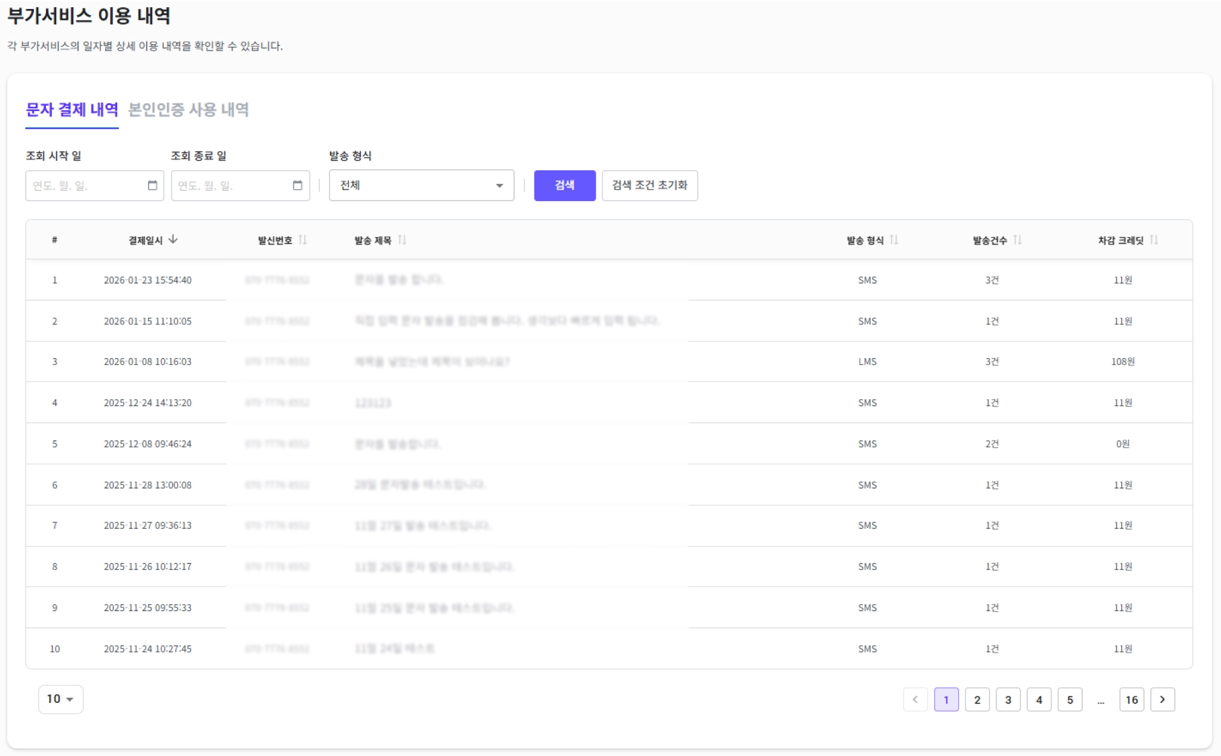Open the rows-per-page dropdown showing 10
Viewport: 1221px width, 756px height.
(60, 699)
